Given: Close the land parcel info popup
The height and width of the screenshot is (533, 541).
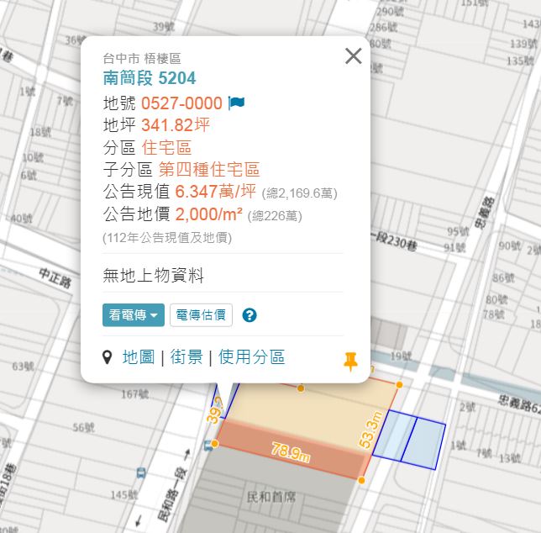Looking at the screenshot, I should point(354,56).
